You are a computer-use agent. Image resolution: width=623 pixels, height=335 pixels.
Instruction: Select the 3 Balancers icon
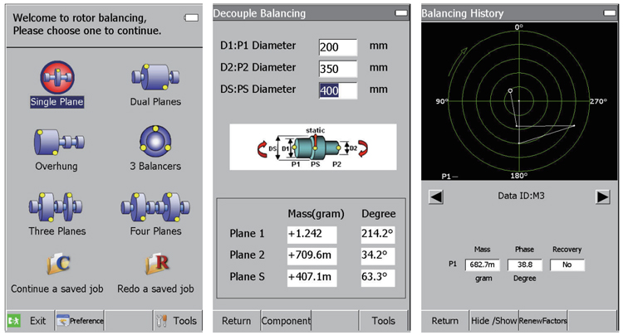click(x=155, y=142)
